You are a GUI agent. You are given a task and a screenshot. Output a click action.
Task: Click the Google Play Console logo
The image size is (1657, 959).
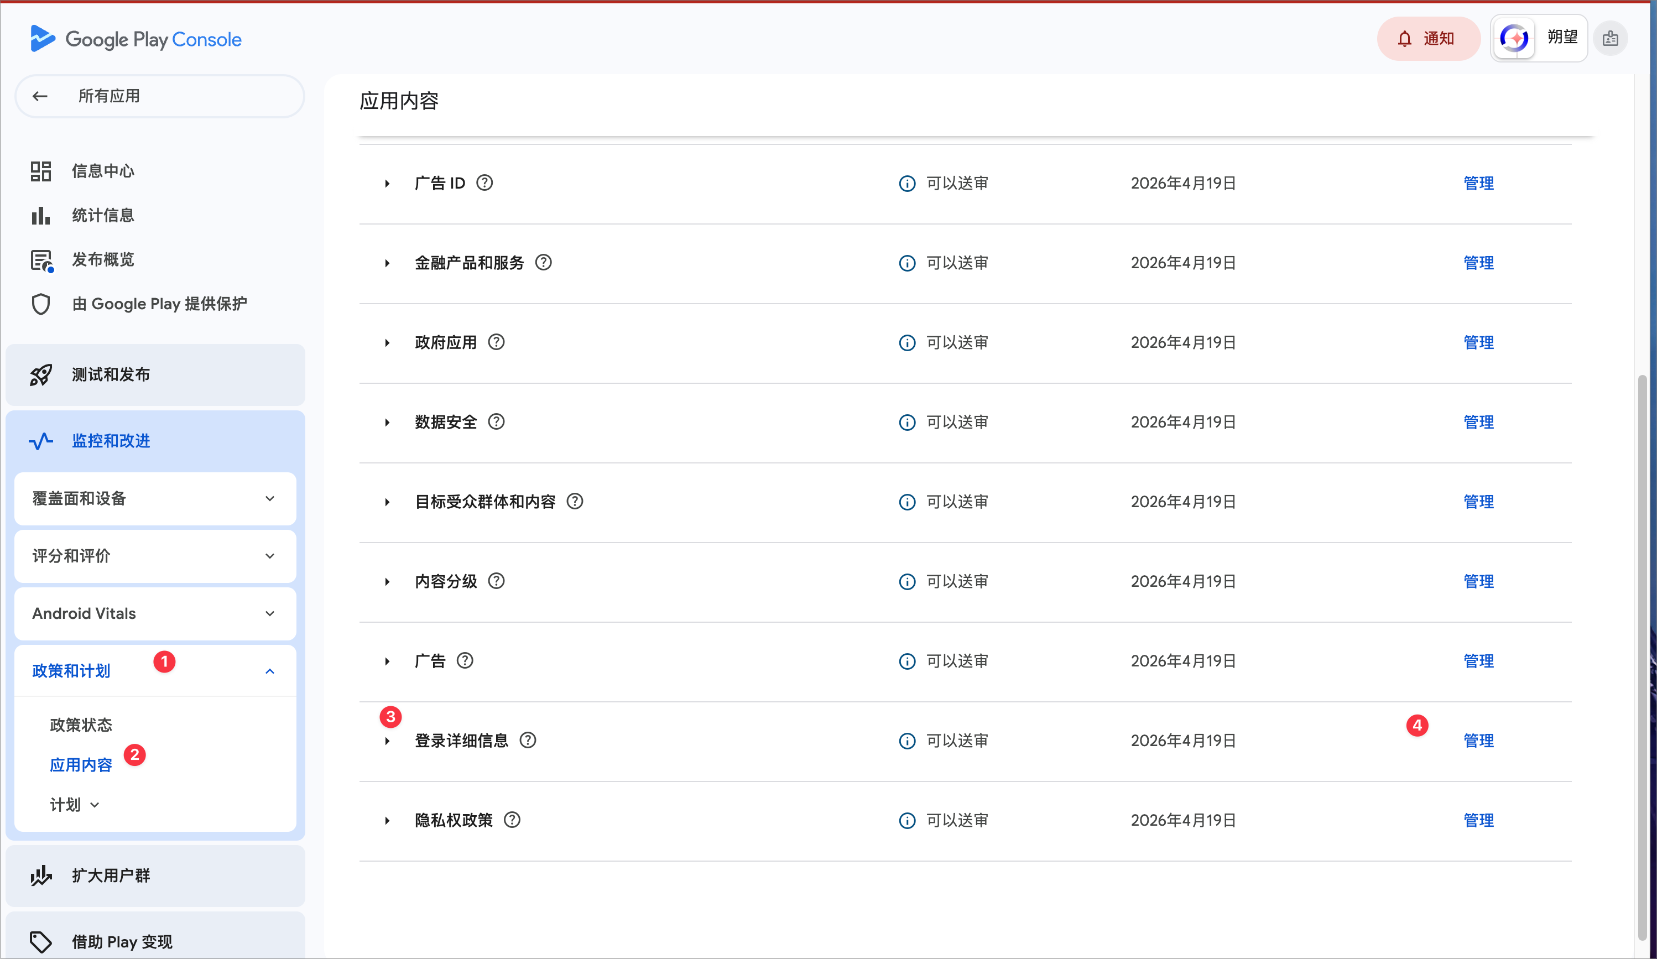tap(136, 39)
